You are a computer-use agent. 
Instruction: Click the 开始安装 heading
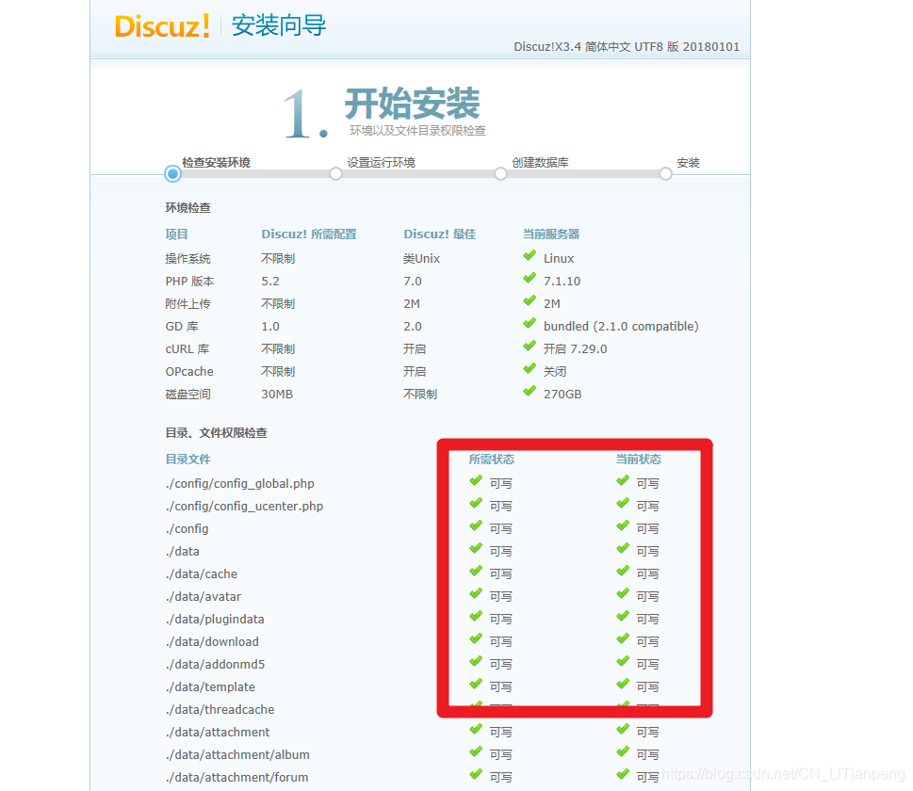[413, 104]
